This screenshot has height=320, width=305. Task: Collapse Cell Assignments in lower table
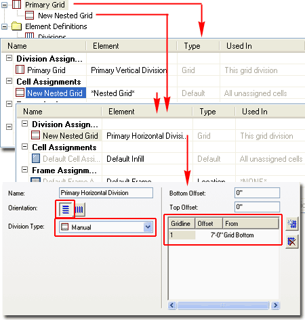pos(24,147)
